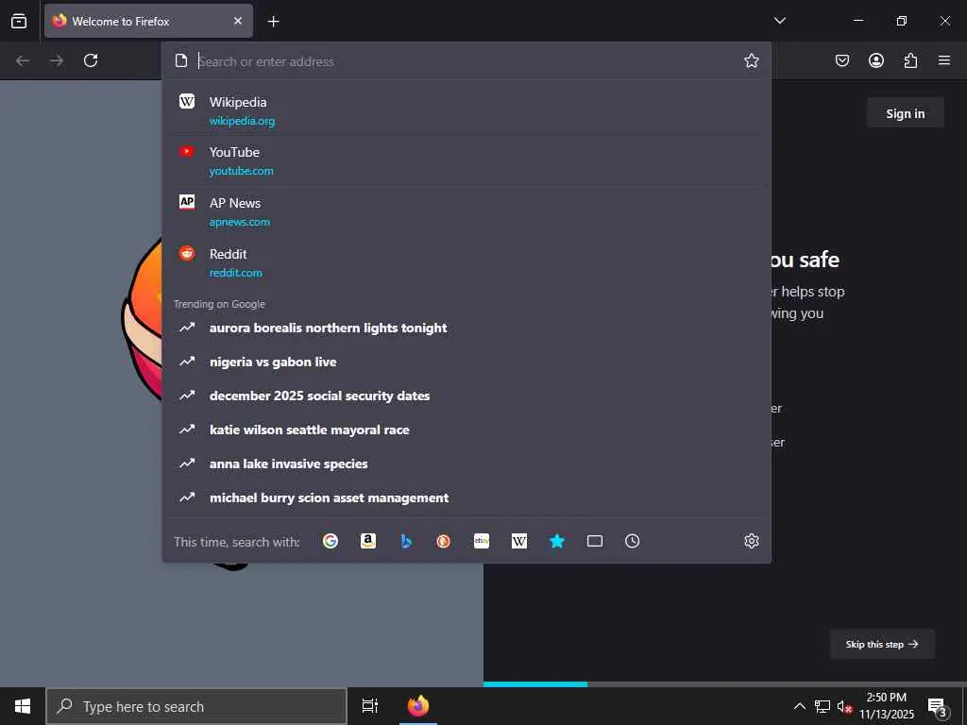The width and height of the screenshot is (967, 725).
Task: Expand the list all tabs chevron
Action: click(780, 21)
